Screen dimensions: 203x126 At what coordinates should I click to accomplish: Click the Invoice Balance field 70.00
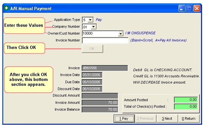100,109
